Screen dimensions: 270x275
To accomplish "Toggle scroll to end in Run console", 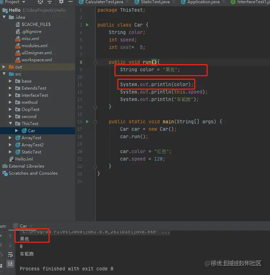I will 10,264.
